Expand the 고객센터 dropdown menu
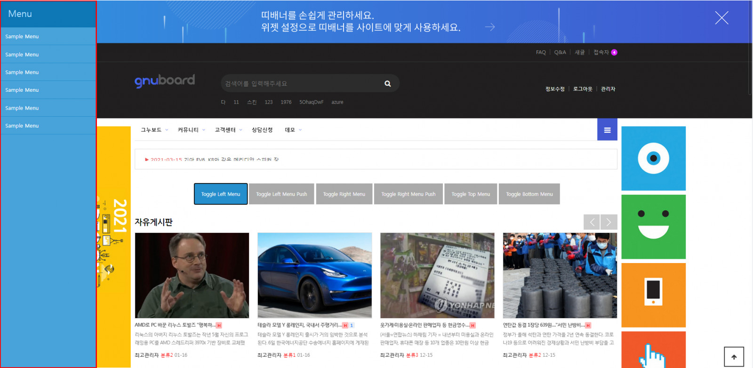The height and width of the screenshot is (368, 753). 228,130
